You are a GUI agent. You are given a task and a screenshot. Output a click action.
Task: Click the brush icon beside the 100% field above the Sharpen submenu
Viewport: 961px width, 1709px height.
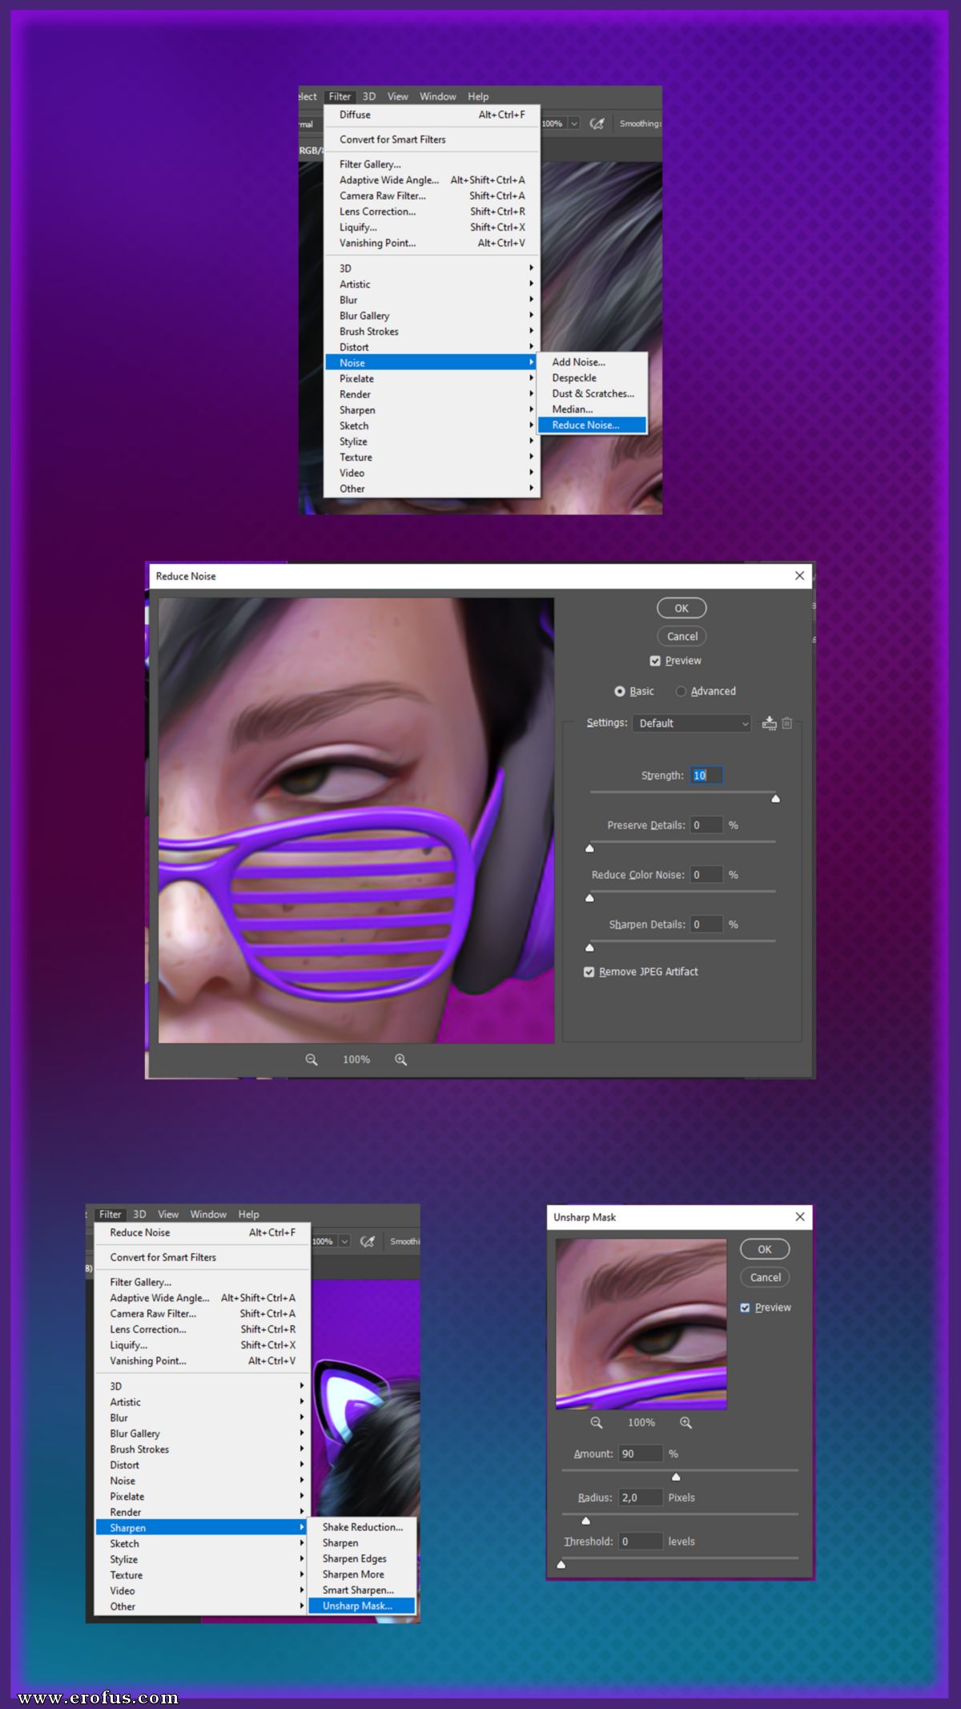(368, 1241)
